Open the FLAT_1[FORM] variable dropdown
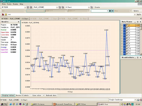This screenshot has height=106, width=142. 57,7
